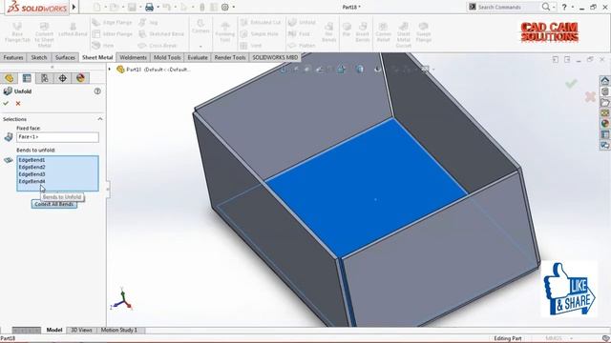The height and width of the screenshot is (343, 611).
Task: Switch to the Weldments tab
Action: (x=134, y=57)
